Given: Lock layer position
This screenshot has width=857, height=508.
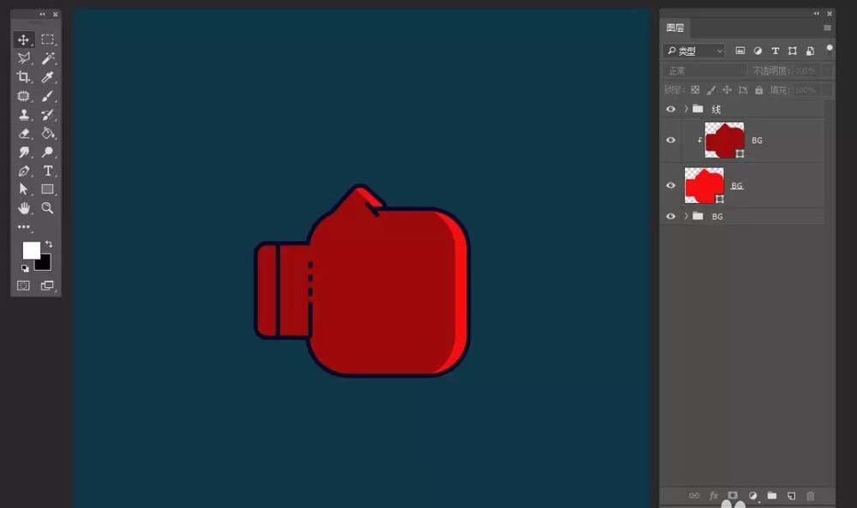Looking at the screenshot, I should point(727,90).
